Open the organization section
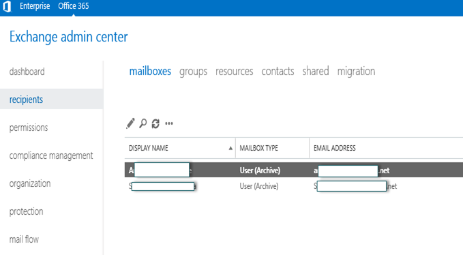463x255 pixels. (30, 183)
